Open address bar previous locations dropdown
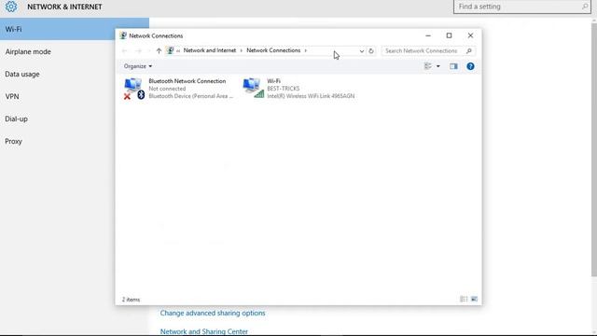The image size is (597, 336). 361,50
